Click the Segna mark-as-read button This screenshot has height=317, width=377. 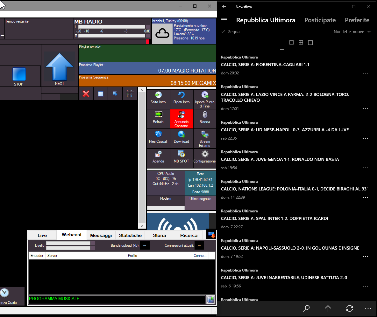tap(231, 32)
